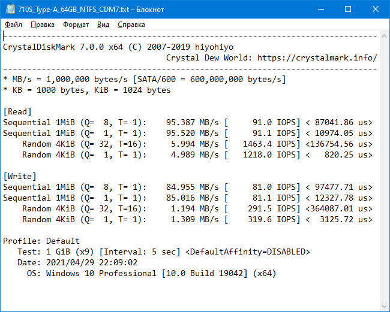Open the Правка menu

(42, 25)
